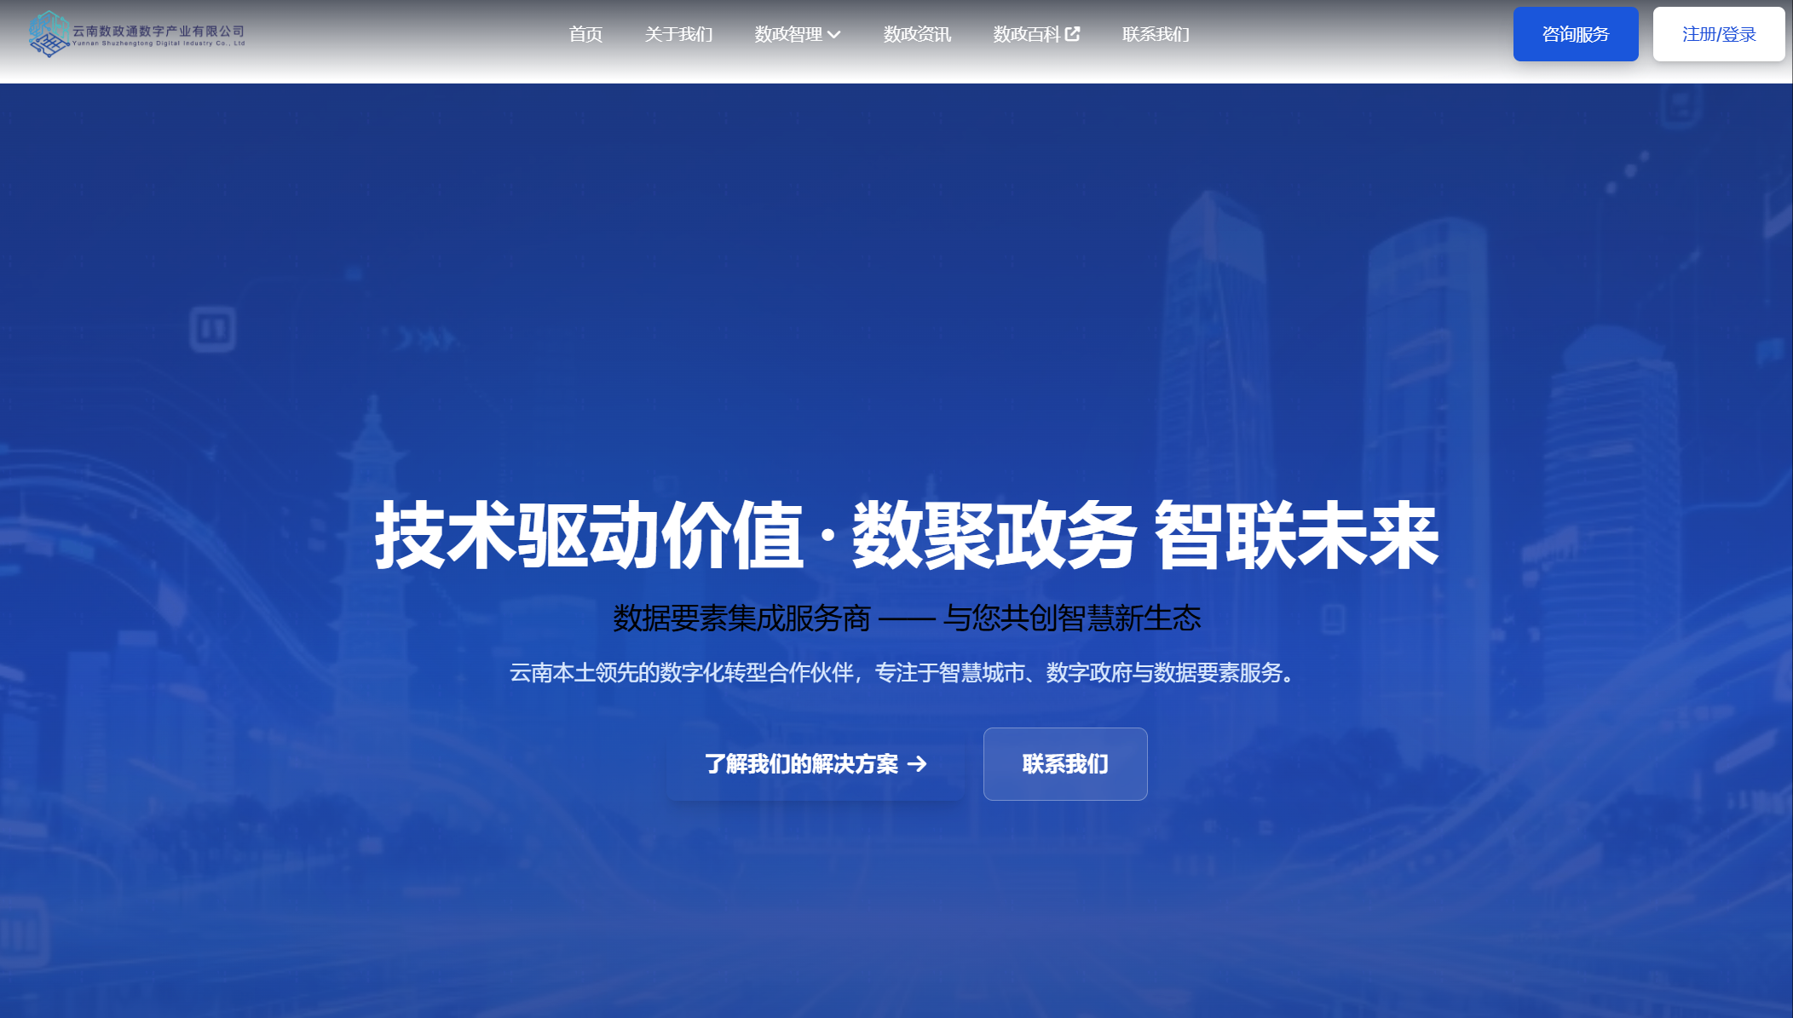Click the headline 技术驱动价值·数聚政务 智联未来
1793x1018 pixels.
[906, 535]
